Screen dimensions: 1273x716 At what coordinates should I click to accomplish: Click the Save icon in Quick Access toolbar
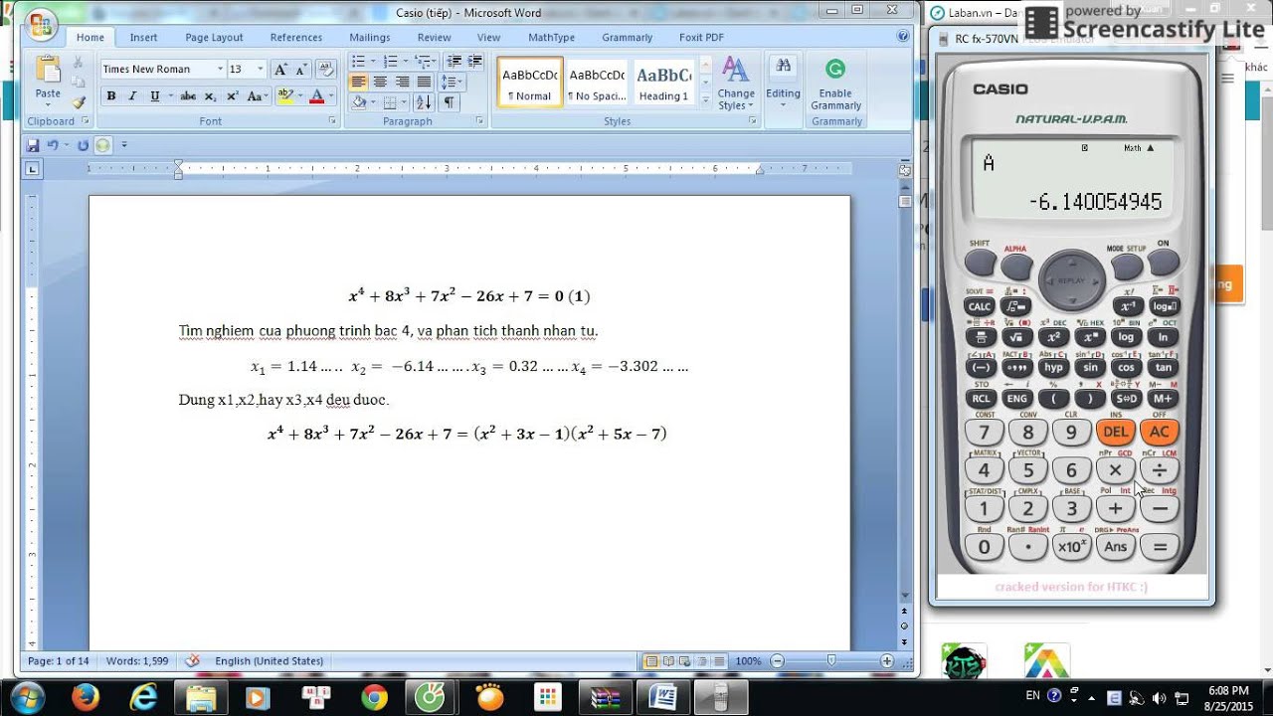(x=33, y=145)
